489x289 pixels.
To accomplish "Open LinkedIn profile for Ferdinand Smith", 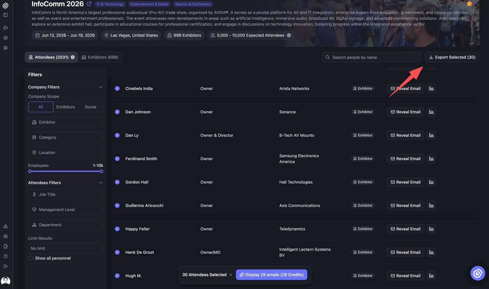I will click(431, 159).
